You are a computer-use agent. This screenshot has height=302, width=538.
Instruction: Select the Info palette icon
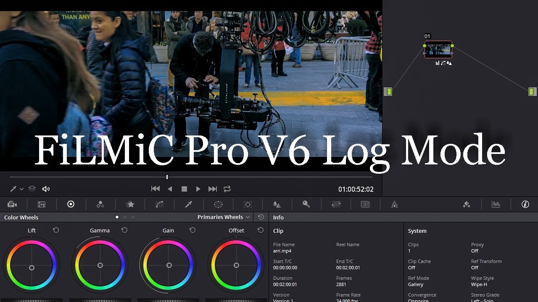(525, 204)
